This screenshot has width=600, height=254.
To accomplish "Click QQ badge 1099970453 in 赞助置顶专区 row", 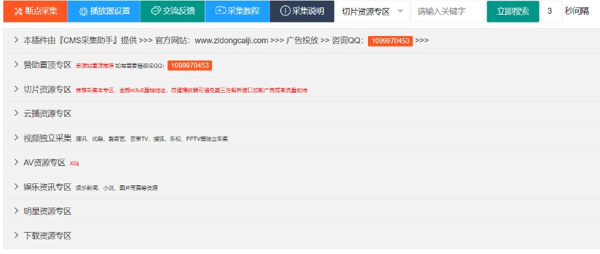I will coord(190,65).
